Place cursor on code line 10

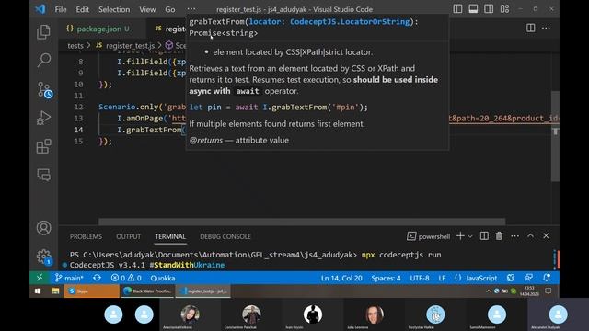[x=105, y=85]
